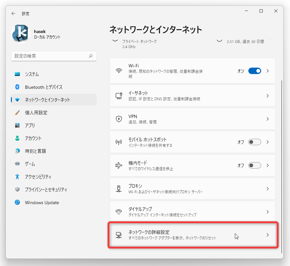The image size is (290, 266).
Task: Open ネットワークの詳細設定 chevron arrow
Action: tap(268, 235)
